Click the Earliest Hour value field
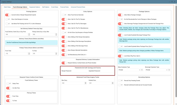The image size is (177, 105). point(100,83)
